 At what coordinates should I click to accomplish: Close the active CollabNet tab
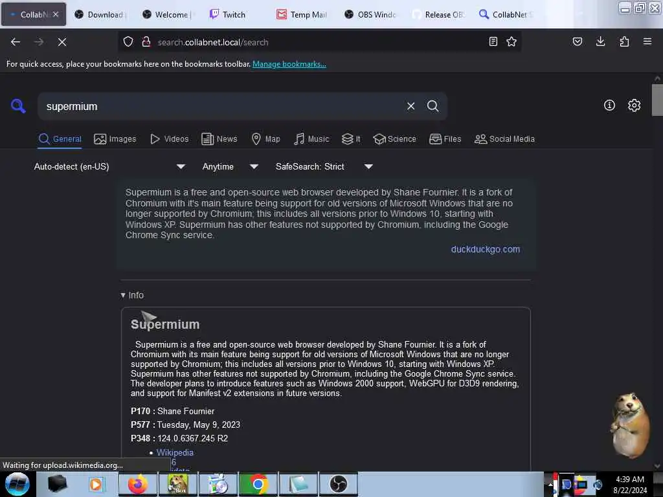click(56, 14)
